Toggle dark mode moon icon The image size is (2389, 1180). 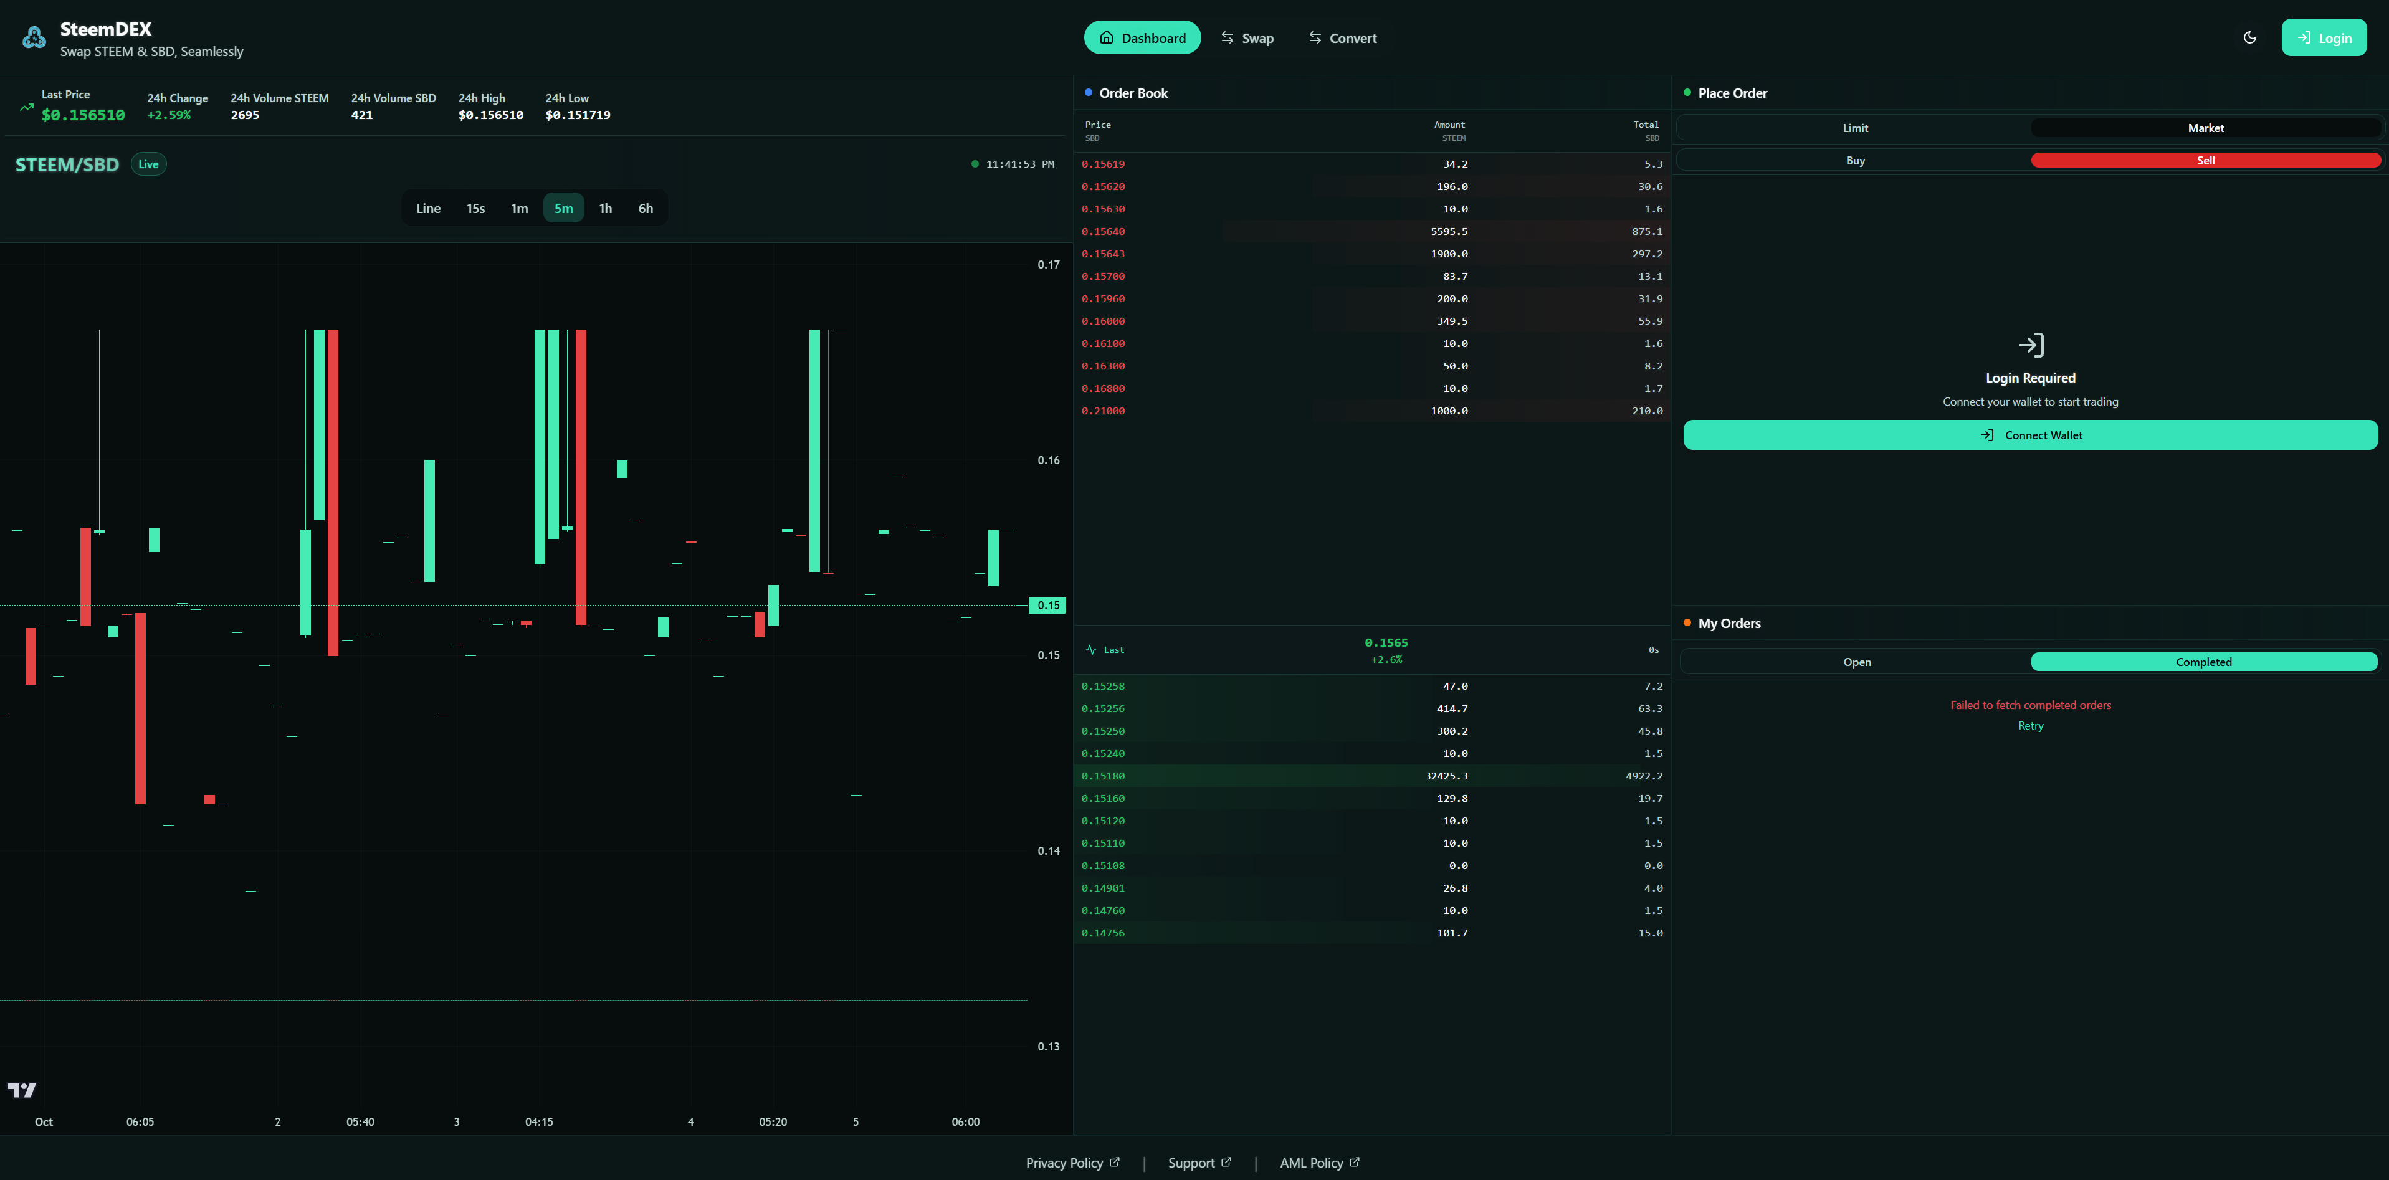point(2250,38)
